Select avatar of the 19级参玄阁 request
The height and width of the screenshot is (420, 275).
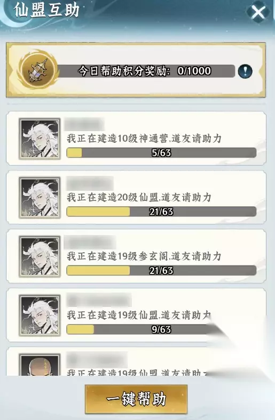pyautogui.click(x=40, y=256)
